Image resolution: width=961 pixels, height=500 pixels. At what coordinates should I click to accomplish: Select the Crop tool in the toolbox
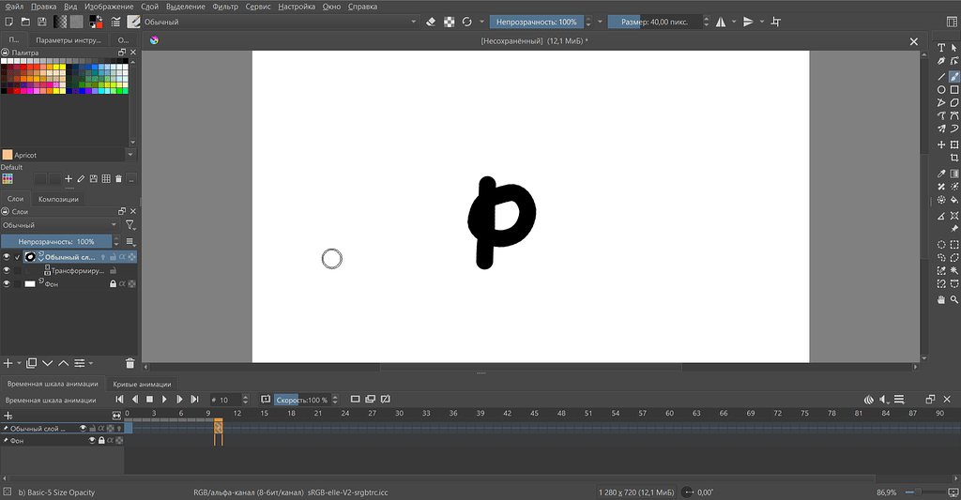click(954, 159)
